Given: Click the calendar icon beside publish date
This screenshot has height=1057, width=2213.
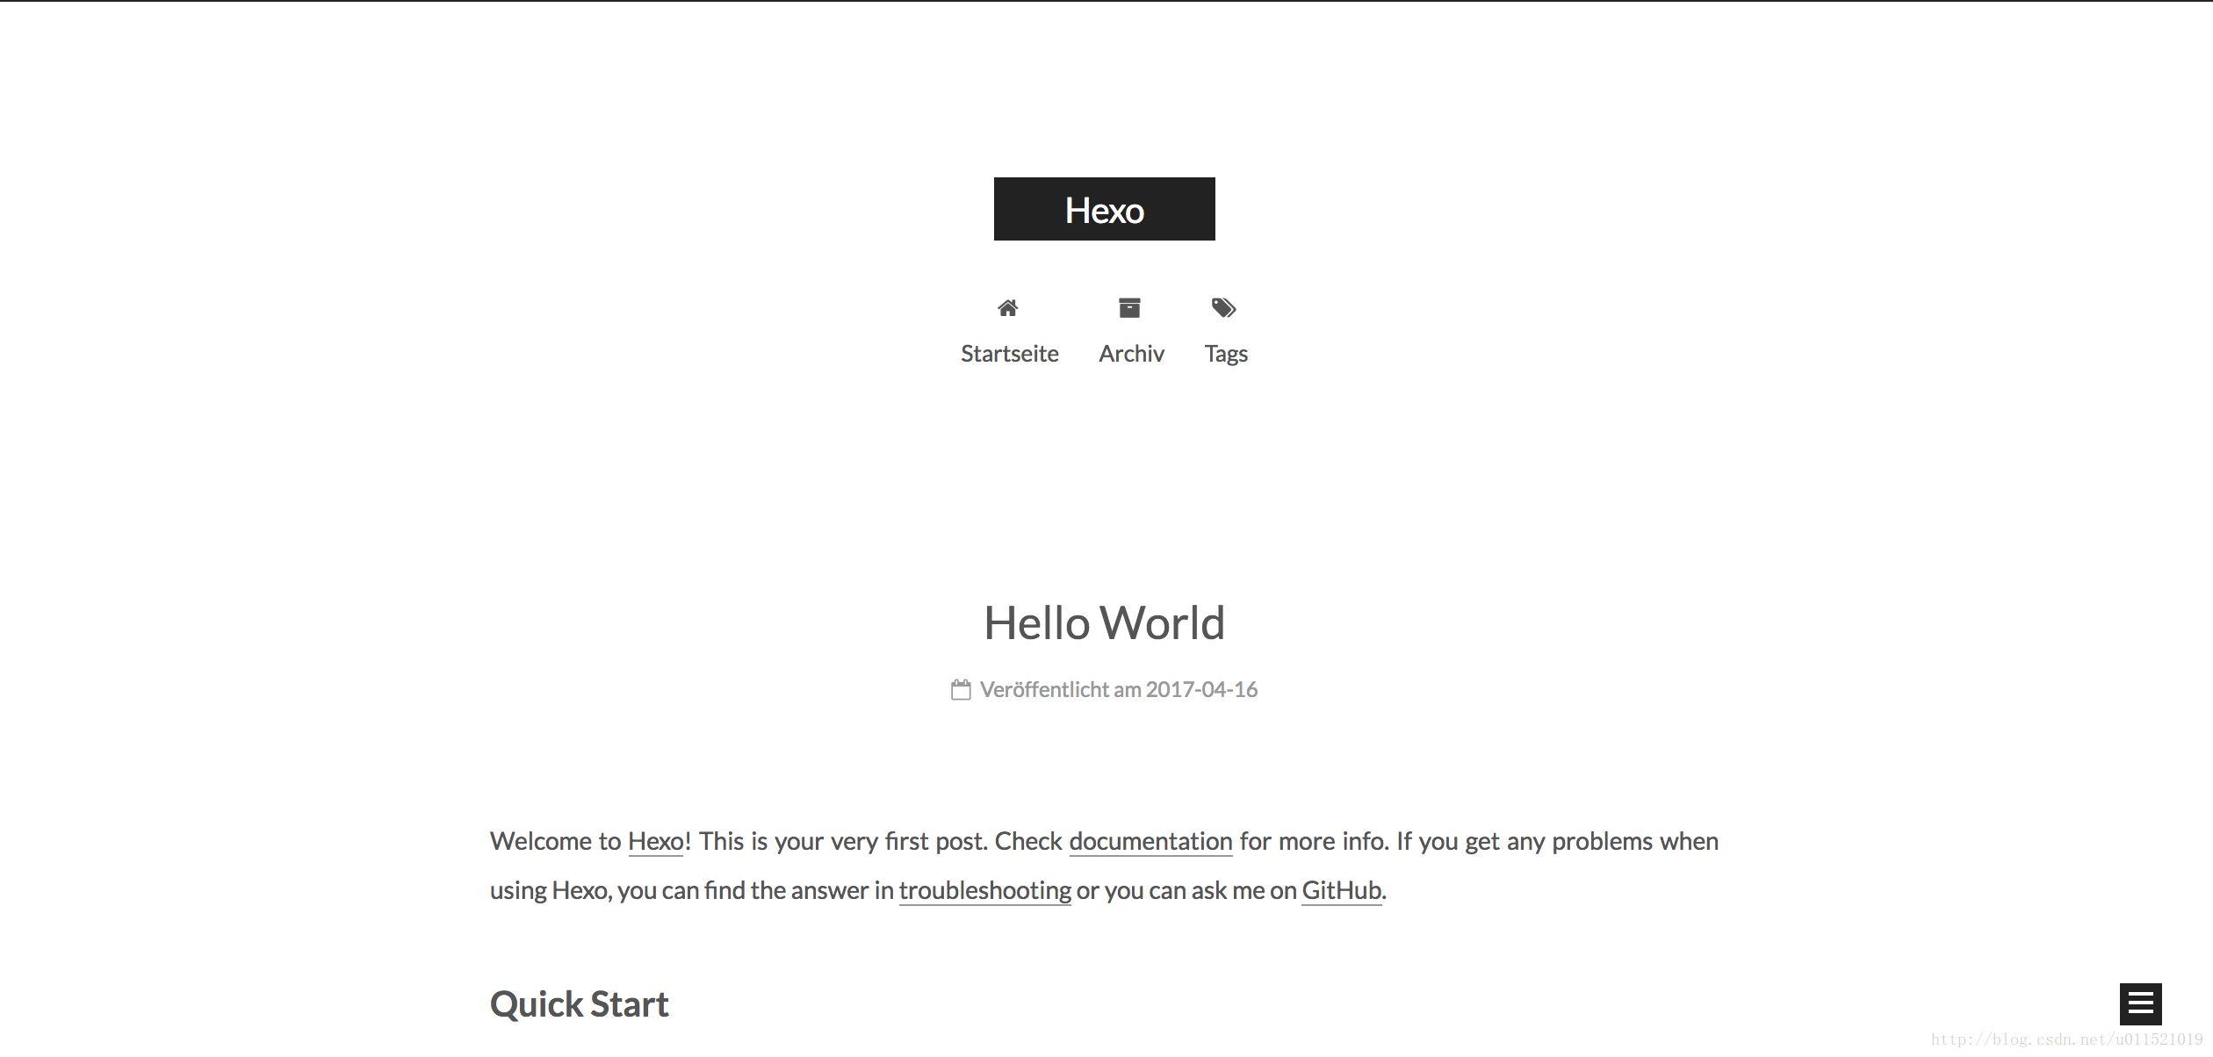Looking at the screenshot, I should pyautogui.click(x=961, y=690).
